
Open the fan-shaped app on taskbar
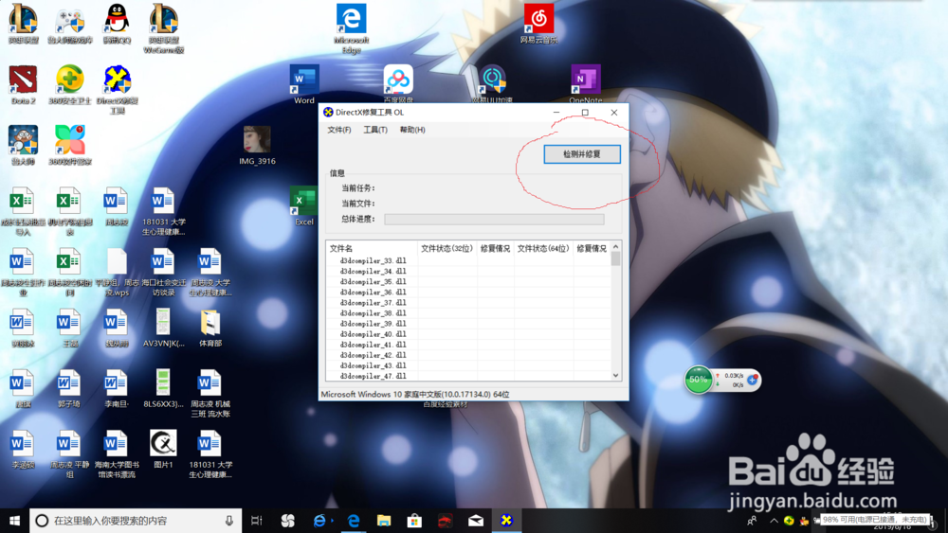[x=288, y=521]
